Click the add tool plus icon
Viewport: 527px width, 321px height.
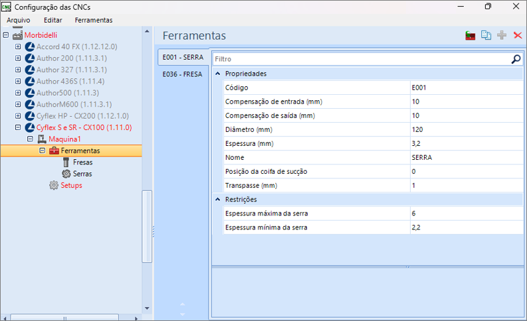point(502,35)
